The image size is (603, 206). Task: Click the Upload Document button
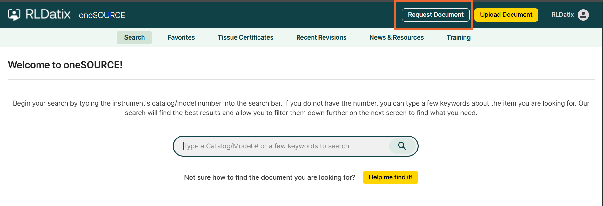tap(506, 15)
